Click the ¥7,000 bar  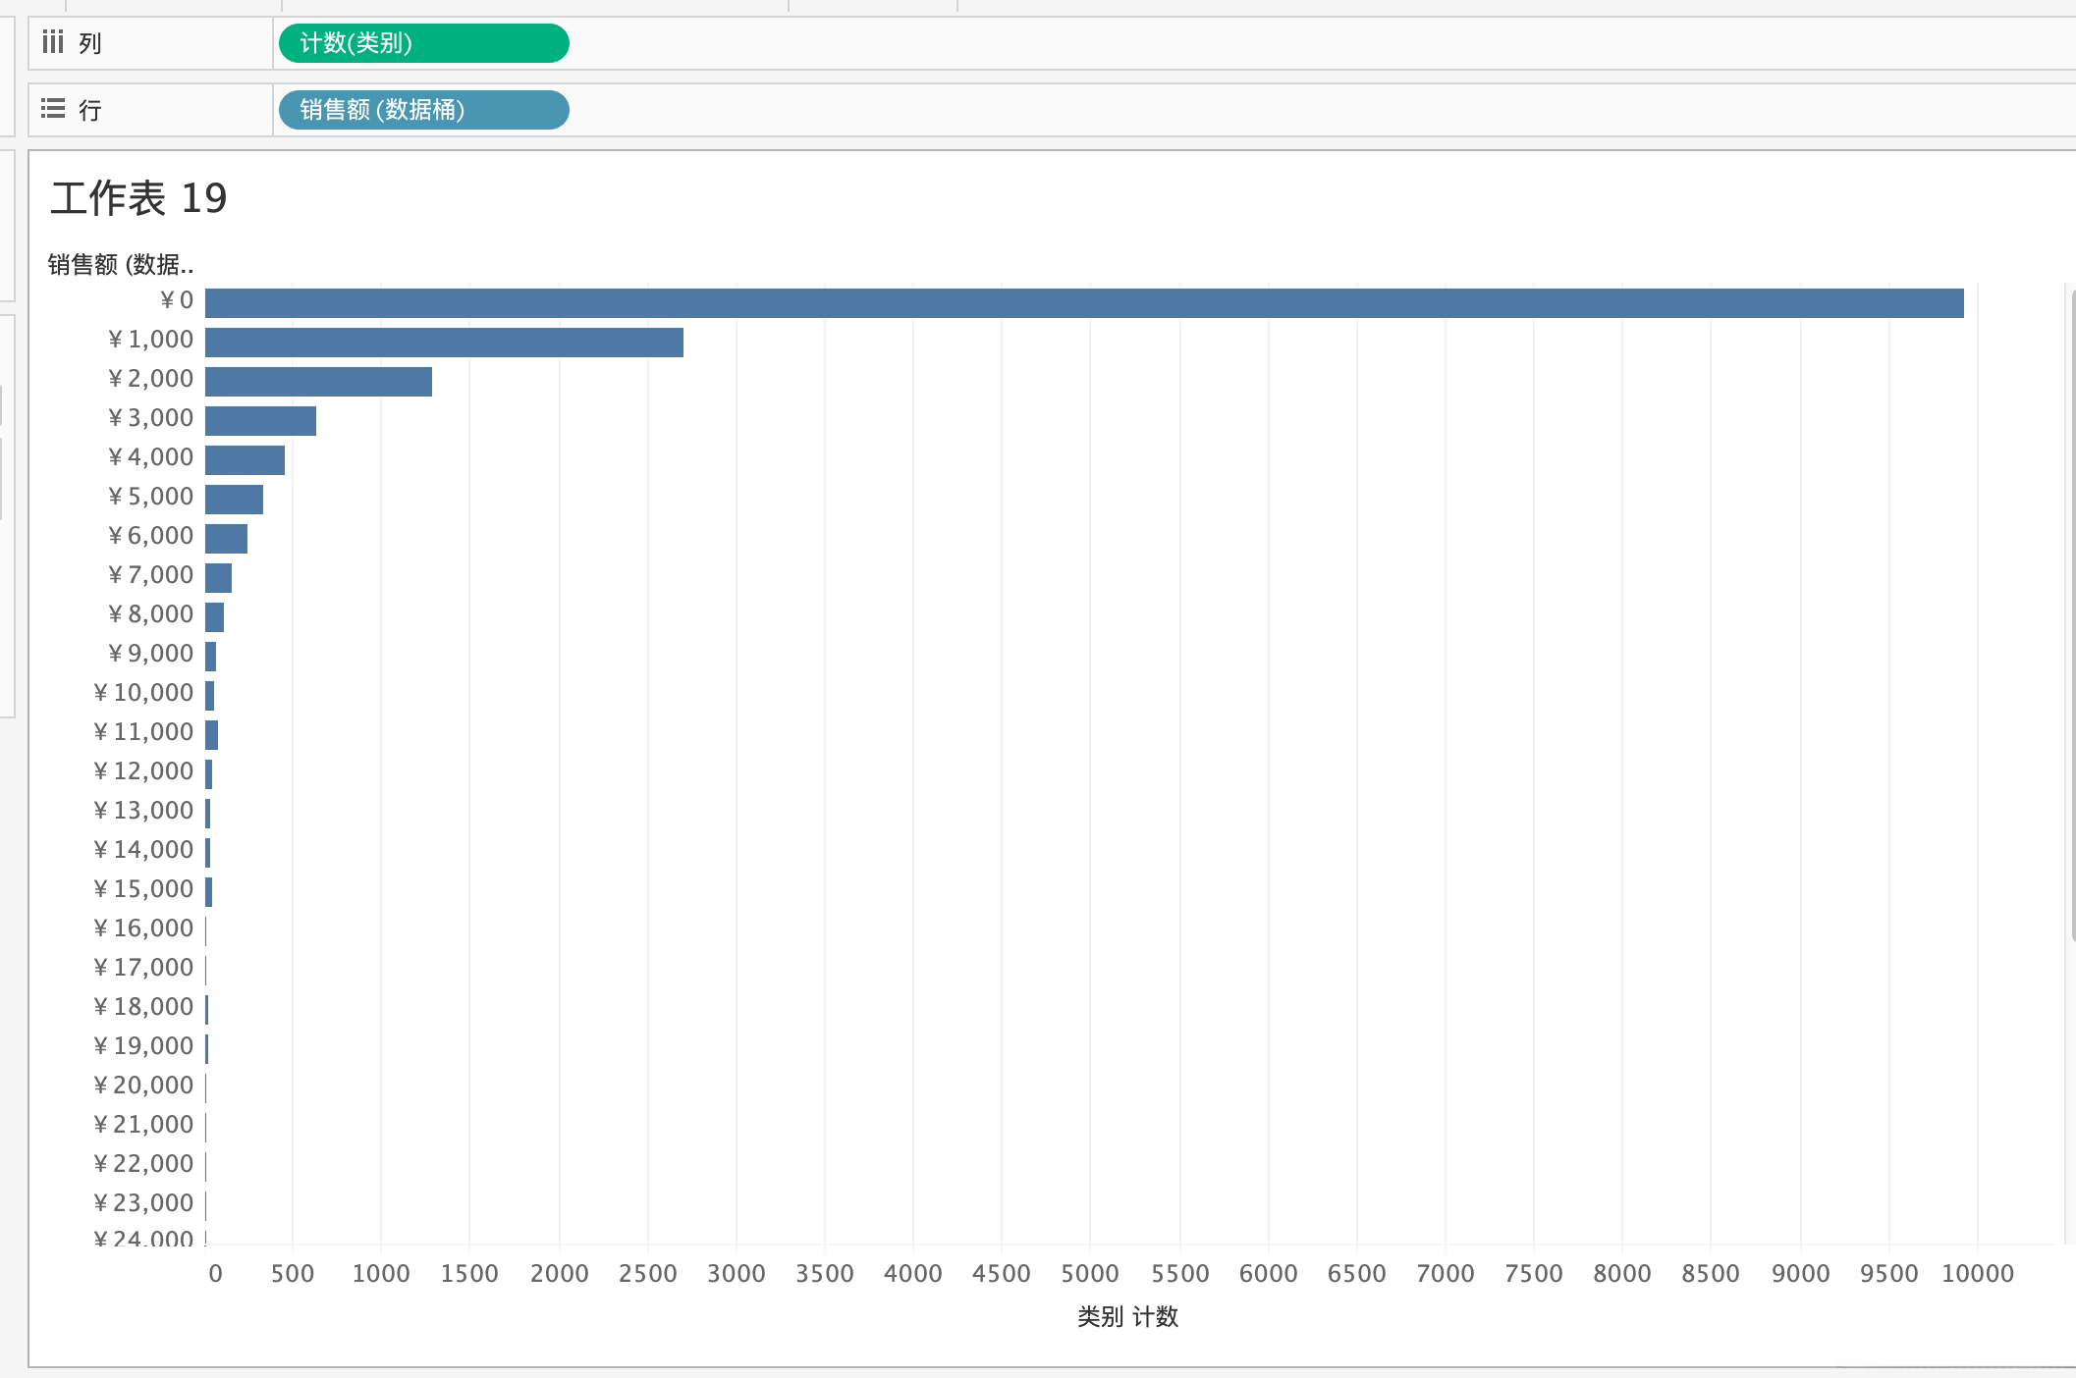(218, 578)
